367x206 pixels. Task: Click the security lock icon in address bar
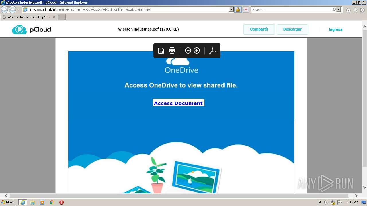tap(238, 9)
